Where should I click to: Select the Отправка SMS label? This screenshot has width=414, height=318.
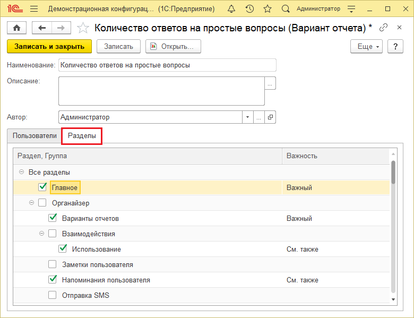pos(85,295)
